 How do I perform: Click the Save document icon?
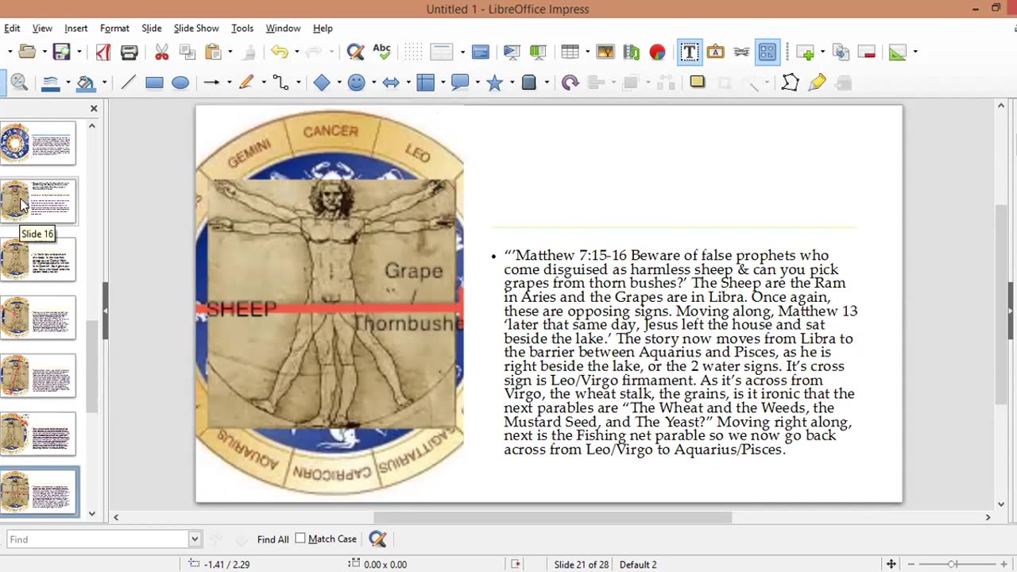[x=61, y=52]
